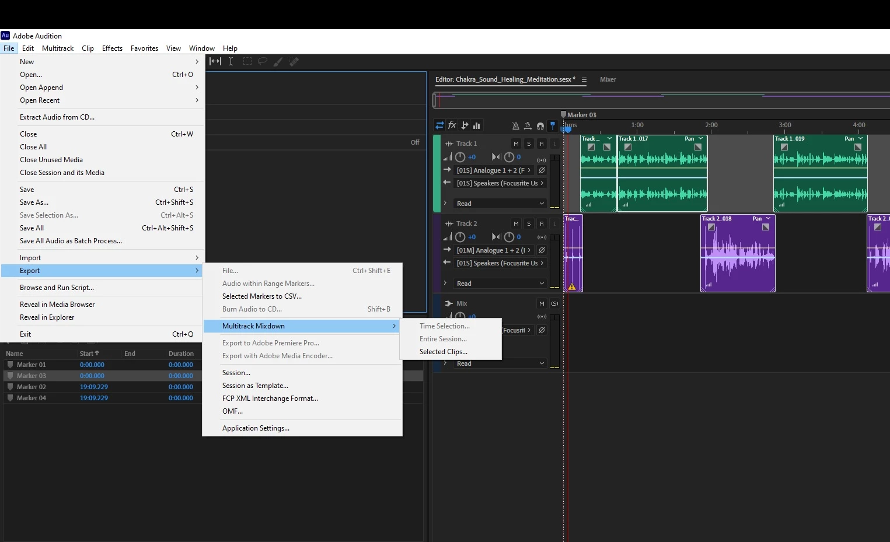
Task: Click Track 1 pan knob
Action: pos(509,157)
